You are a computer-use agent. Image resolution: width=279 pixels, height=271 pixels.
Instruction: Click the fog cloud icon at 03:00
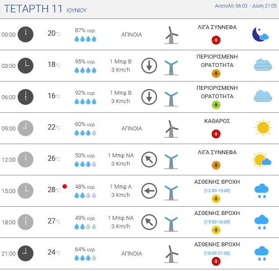pyautogui.click(x=263, y=65)
